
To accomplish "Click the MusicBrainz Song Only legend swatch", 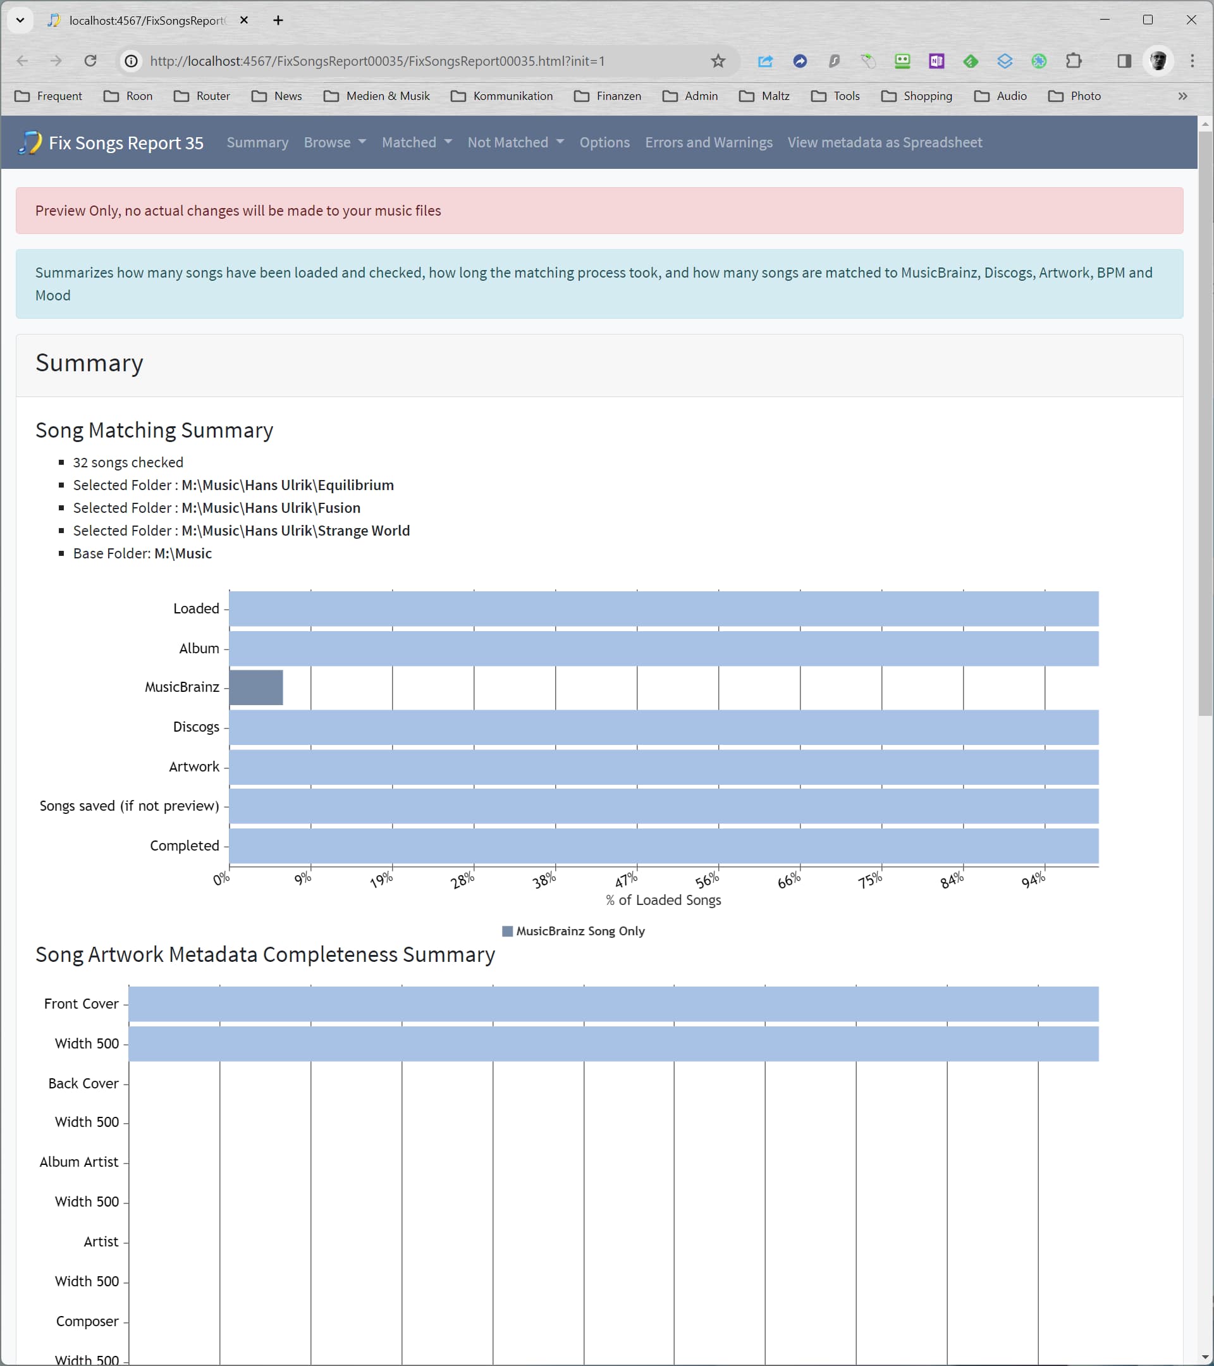I will click(x=507, y=931).
